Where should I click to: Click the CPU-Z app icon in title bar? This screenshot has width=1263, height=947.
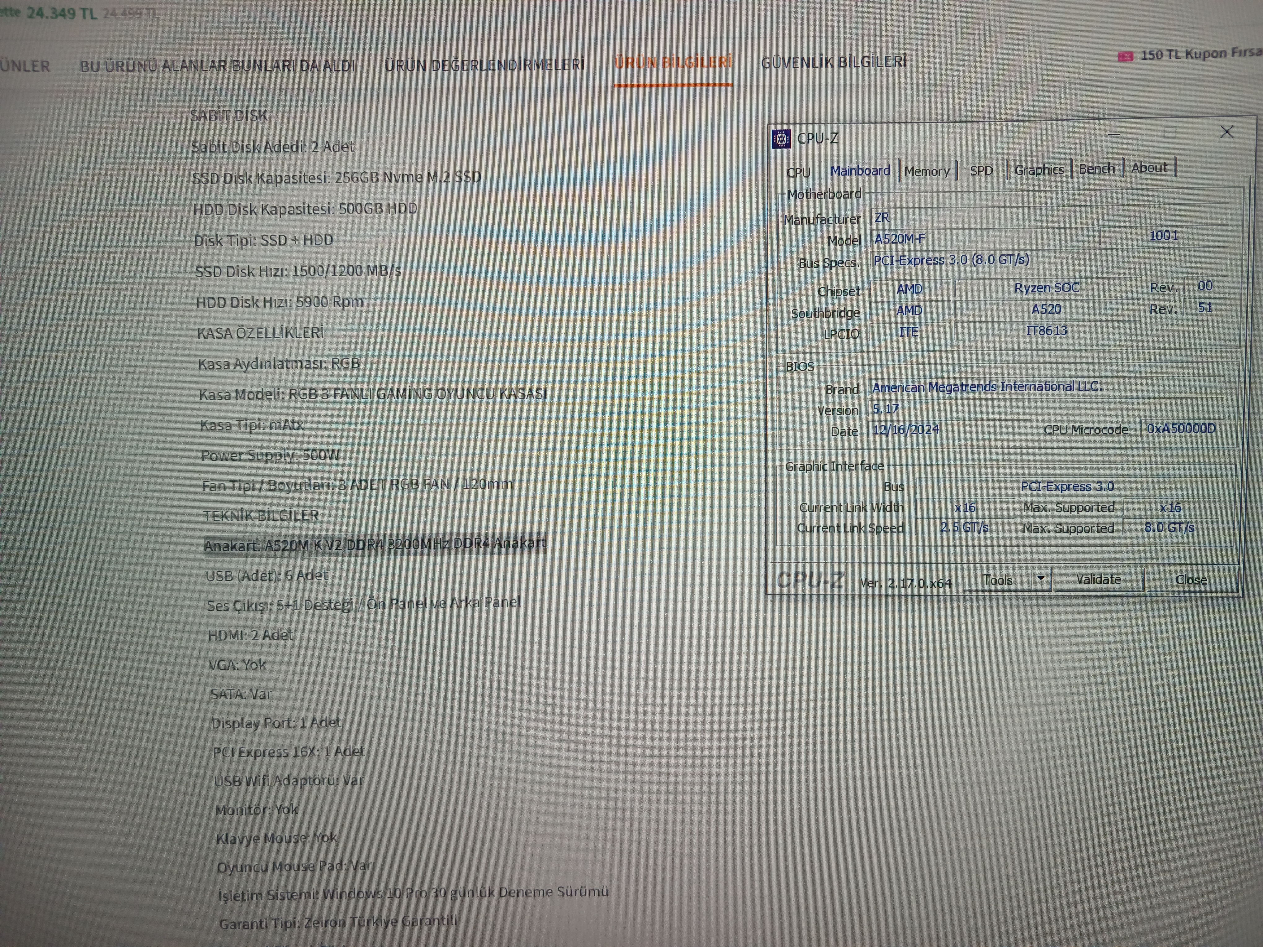pos(780,139)
